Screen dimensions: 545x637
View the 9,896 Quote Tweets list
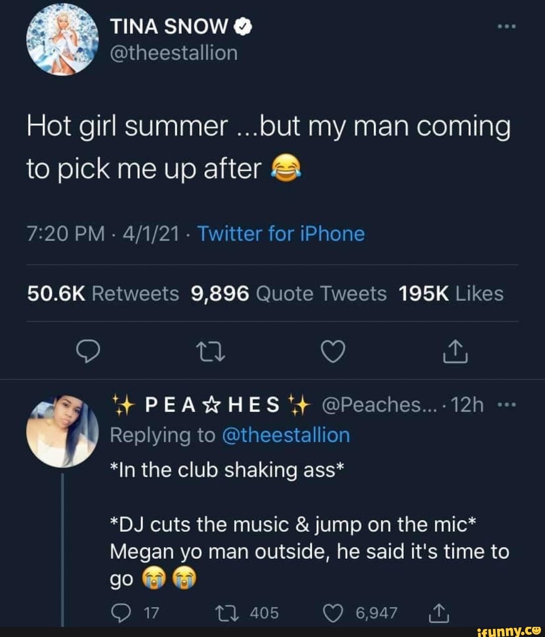tap(289, 293)
